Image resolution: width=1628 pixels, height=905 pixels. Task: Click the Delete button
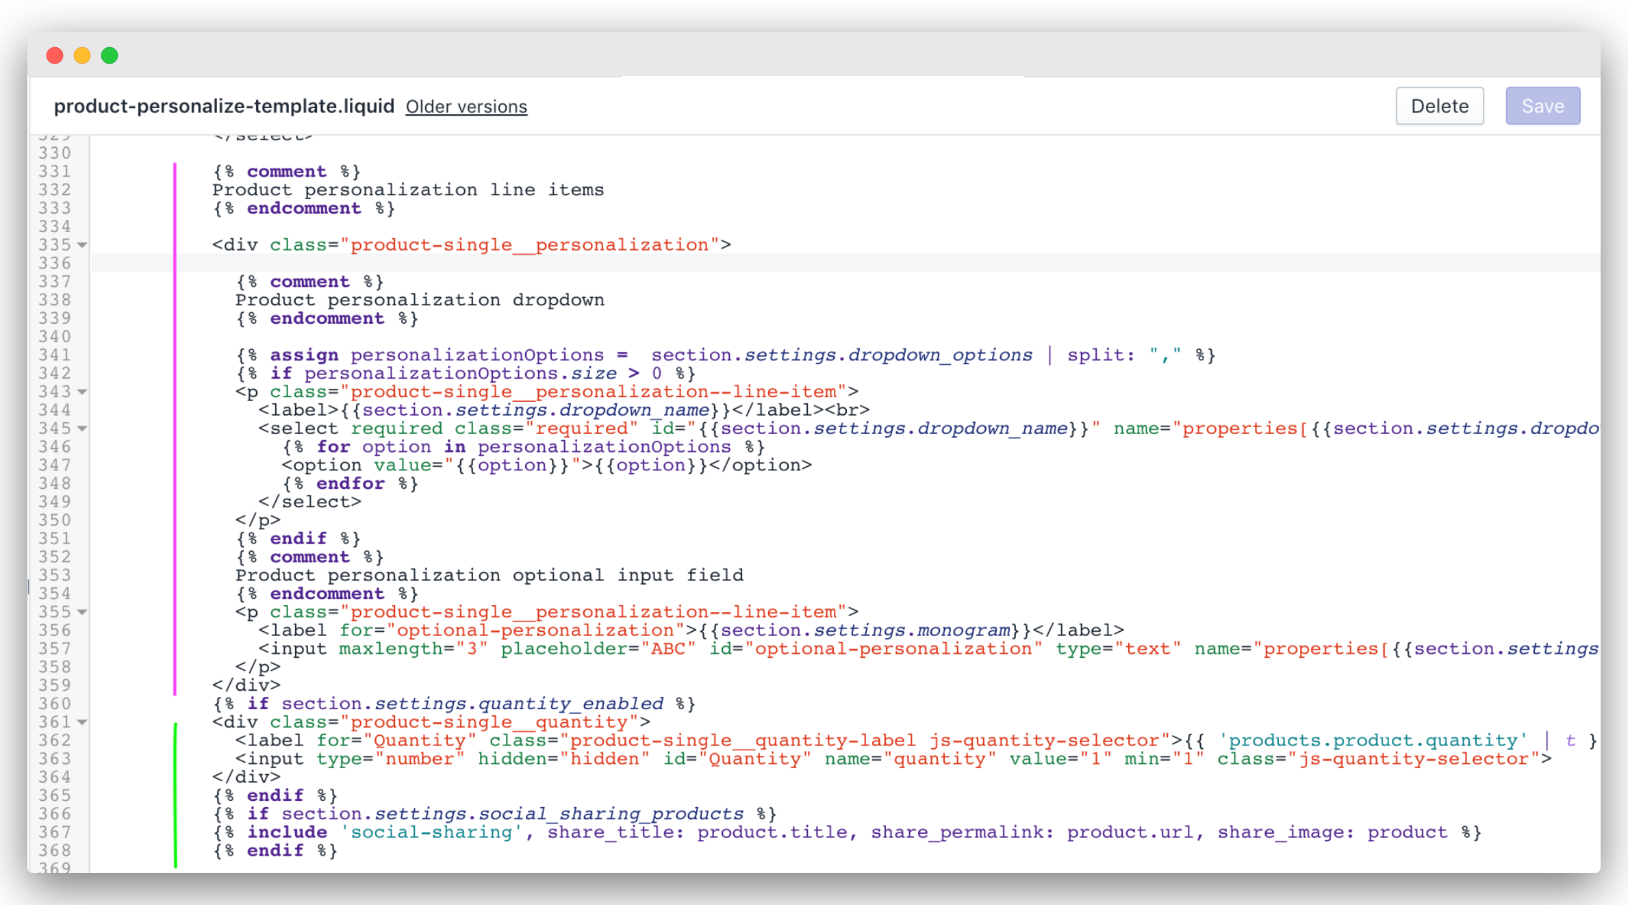coord(1439,106)
